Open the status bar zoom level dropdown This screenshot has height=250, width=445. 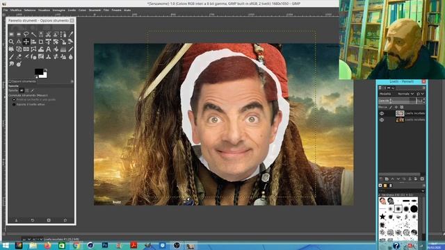point(38,239)
